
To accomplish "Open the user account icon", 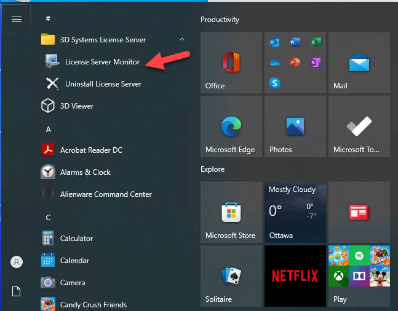I will (x=17, y=262).
